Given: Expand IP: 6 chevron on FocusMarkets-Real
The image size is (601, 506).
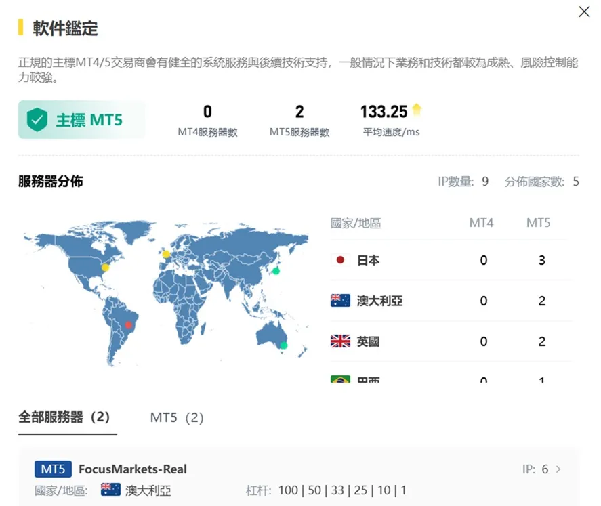Looking at the screenshot, I should [558, 469].
